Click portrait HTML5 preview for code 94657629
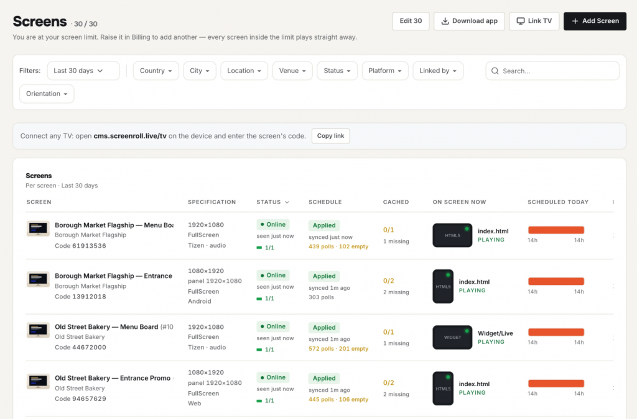 (443, 388)
